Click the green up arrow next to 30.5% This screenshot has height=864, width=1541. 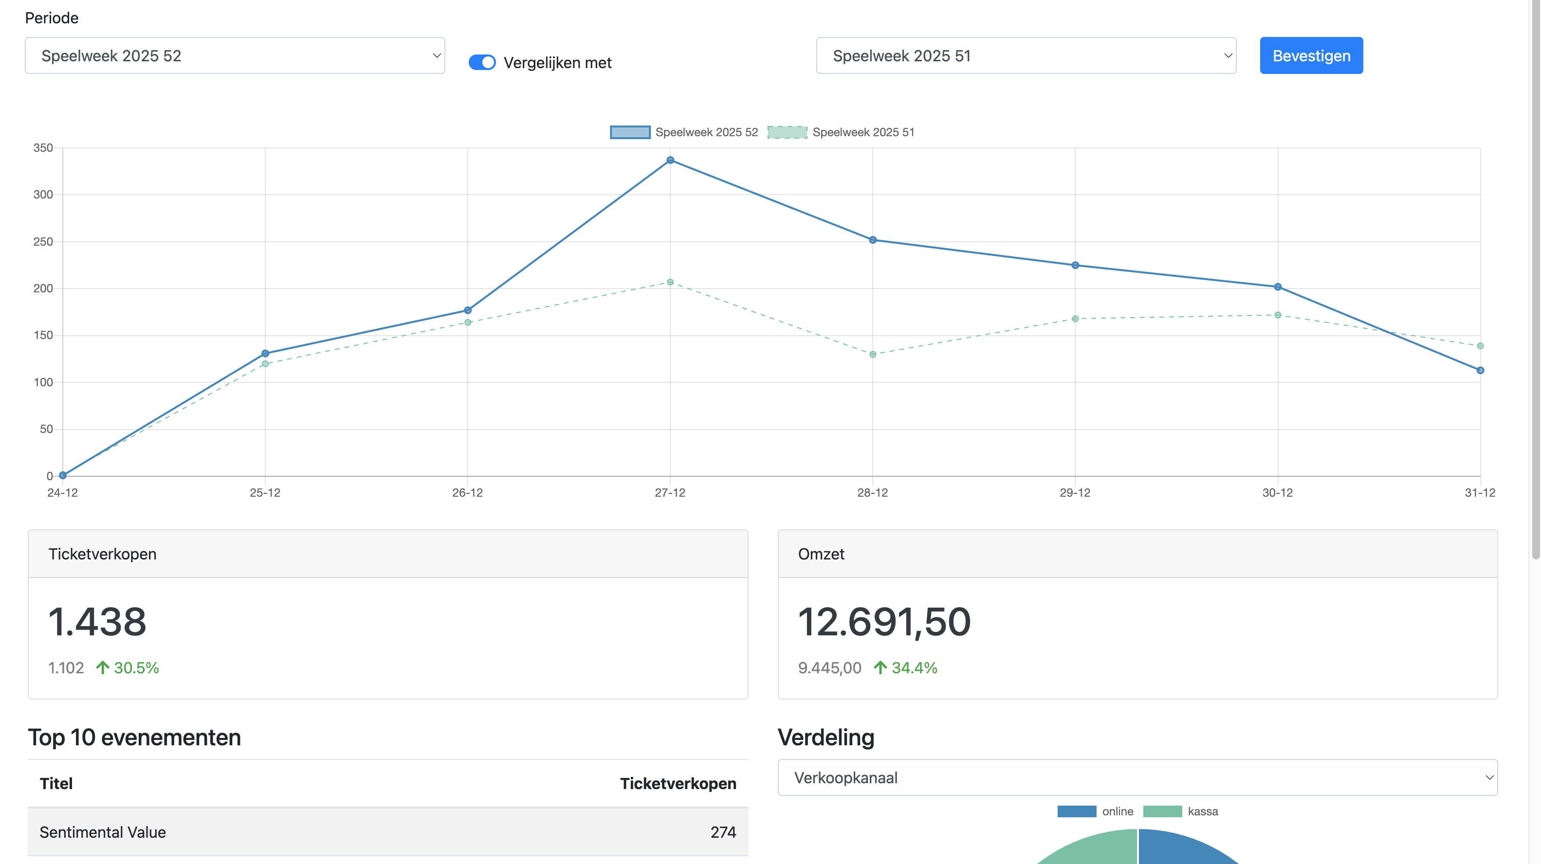[102, 667]
